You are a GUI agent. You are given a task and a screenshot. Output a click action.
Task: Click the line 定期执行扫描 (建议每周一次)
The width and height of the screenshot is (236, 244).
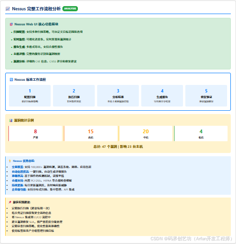(30, 208)
